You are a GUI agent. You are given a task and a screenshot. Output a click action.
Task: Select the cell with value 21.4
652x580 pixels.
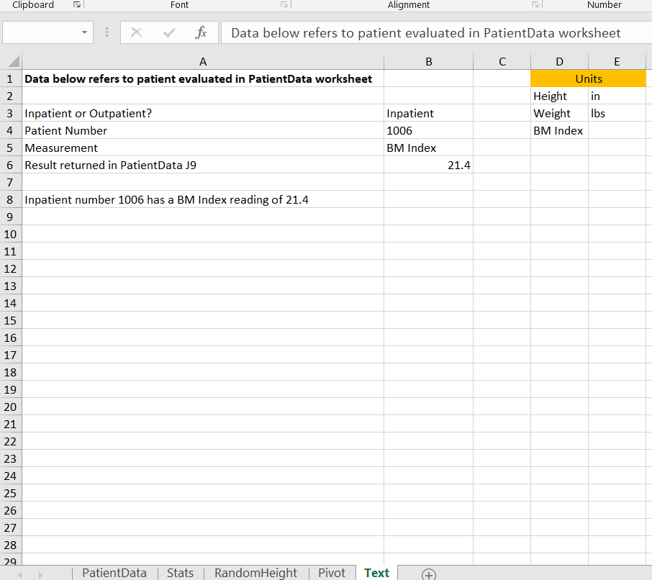point(429,165)
